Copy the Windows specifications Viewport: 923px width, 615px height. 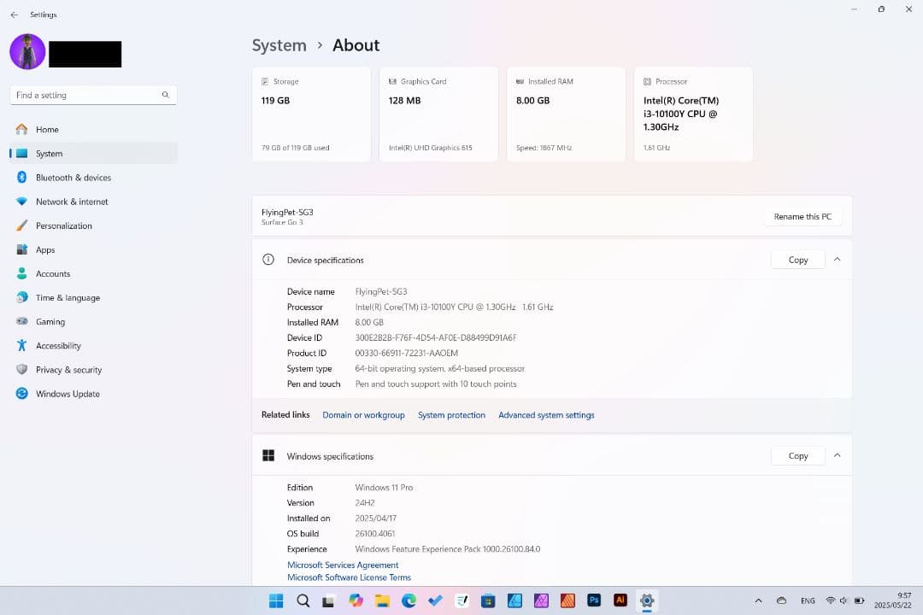(797, 455)
